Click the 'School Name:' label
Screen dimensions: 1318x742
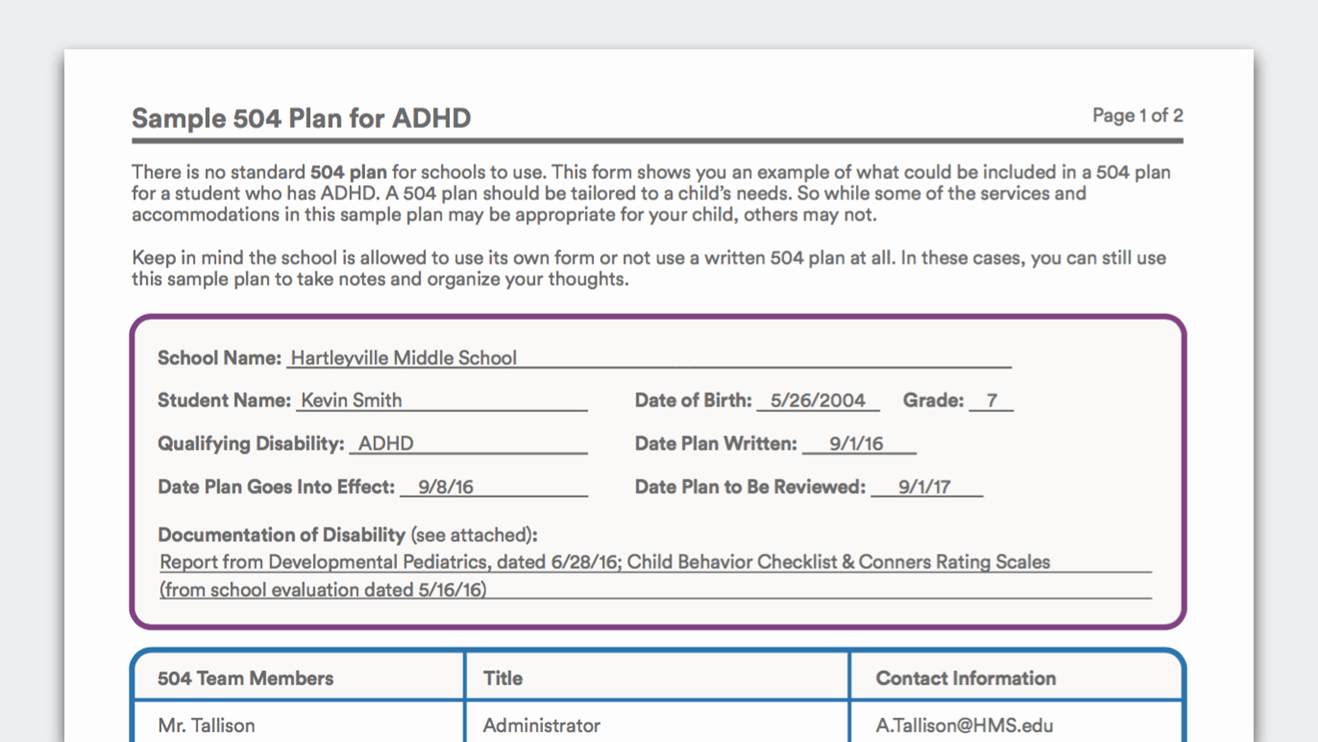pyautogui.click(x=219, y=358)
